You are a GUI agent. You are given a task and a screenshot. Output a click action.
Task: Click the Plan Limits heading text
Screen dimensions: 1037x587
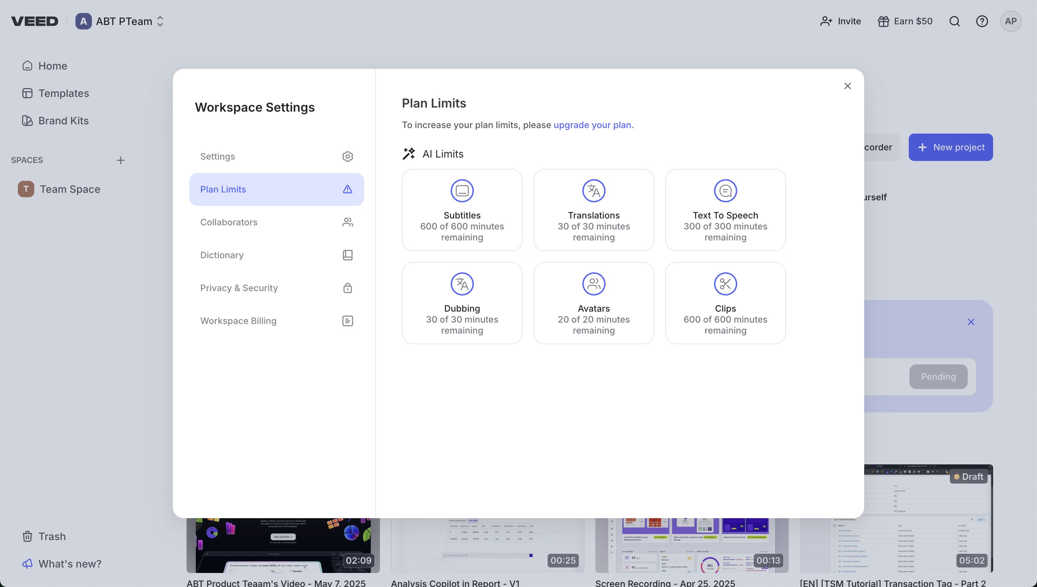pos(434,103)
